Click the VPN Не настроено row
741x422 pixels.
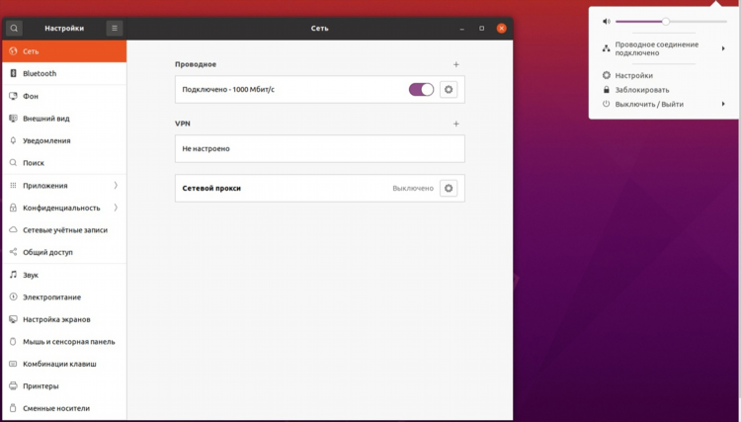point(320,148)
